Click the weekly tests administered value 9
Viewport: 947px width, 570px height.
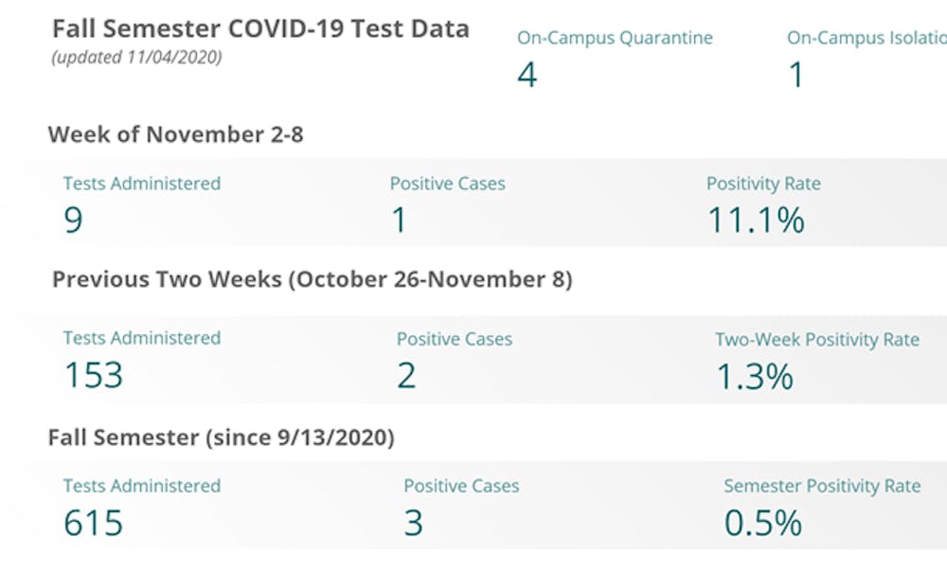tap(74, 221)
